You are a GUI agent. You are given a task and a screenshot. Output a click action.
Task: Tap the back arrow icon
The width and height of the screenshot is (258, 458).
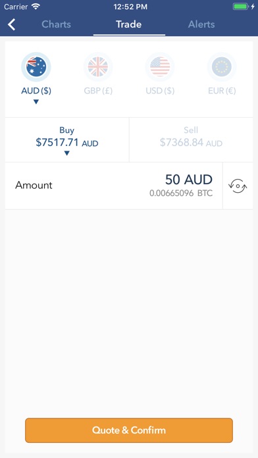pos(11,24)
